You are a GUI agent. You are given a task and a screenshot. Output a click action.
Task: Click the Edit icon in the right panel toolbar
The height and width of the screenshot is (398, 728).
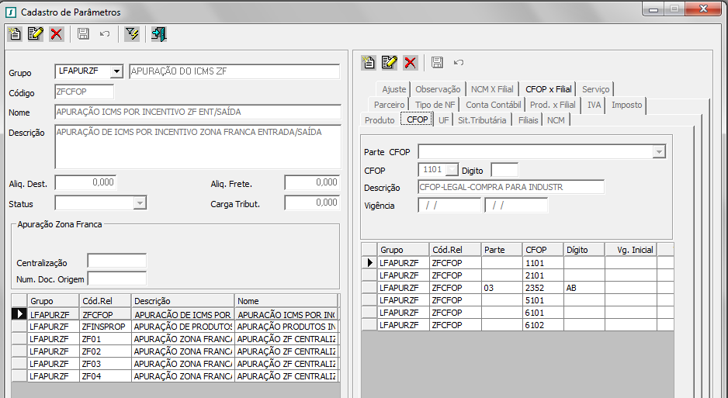(x=390, y=62)
